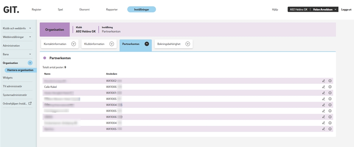Screen dimensions: 354x147
Task: Open the Rapporter top menu
Action: pyautogui.click(x=111, y=10)
